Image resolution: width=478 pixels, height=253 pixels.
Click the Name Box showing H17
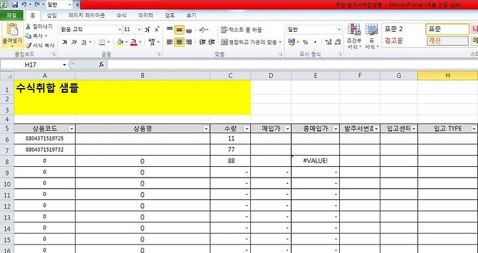[31, 64]
